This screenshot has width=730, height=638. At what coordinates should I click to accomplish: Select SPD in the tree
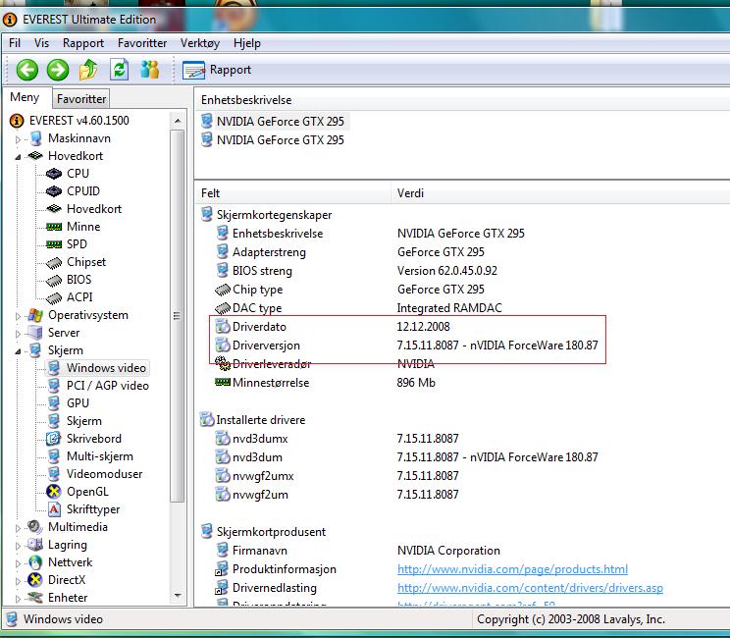tap(77, 244)
